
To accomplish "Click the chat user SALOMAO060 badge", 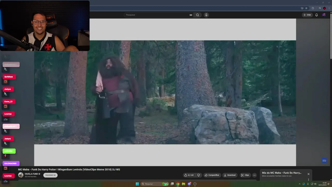I will click(11, 163).
